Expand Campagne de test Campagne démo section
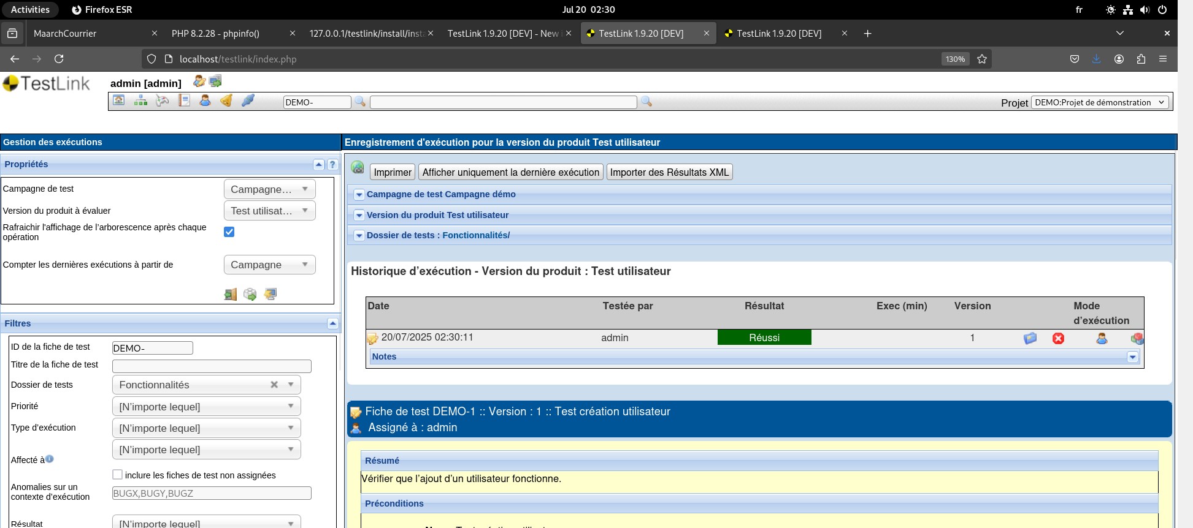Screen dimensions: 1193x528 [359, 195]
